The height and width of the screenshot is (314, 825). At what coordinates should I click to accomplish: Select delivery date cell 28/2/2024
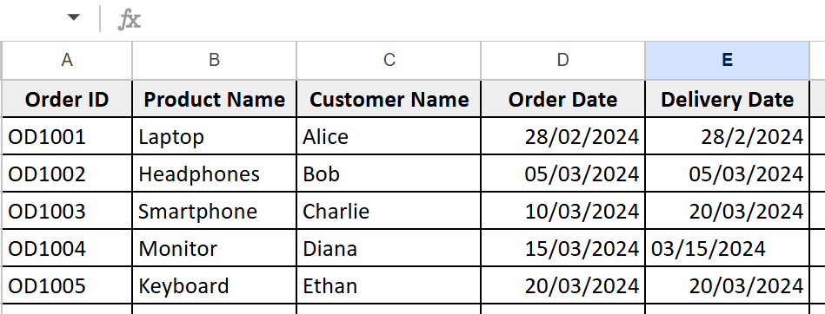coord(727,136)
